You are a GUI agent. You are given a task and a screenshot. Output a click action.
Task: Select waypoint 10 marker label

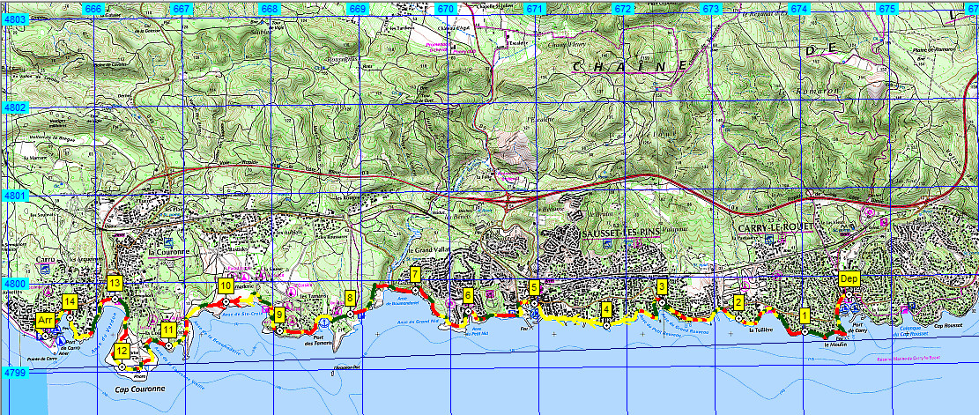pos(226,285)
